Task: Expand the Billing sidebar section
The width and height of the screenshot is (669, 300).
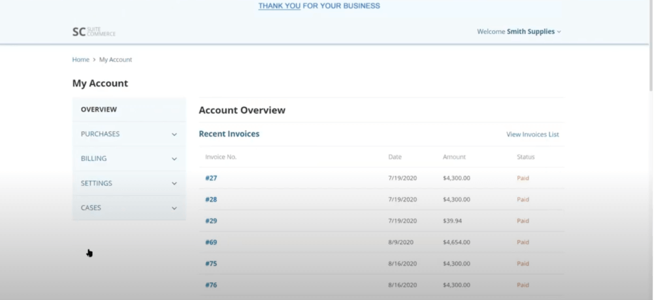Action: pos(94,158)
